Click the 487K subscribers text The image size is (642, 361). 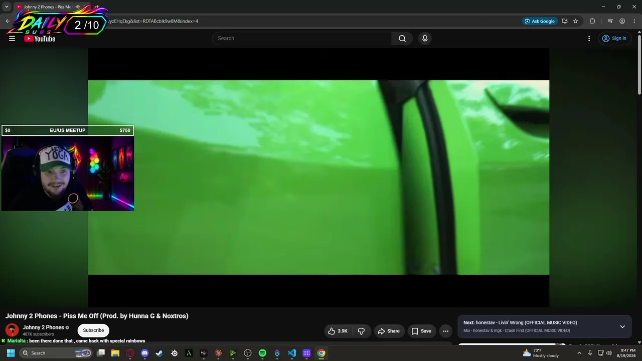[38, 334]
